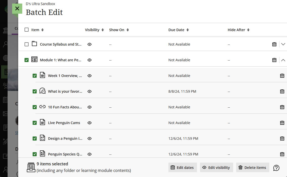Click the link icon for 10 Fun Facts
The image size is (287, 177).
click(x=42, y=107)
